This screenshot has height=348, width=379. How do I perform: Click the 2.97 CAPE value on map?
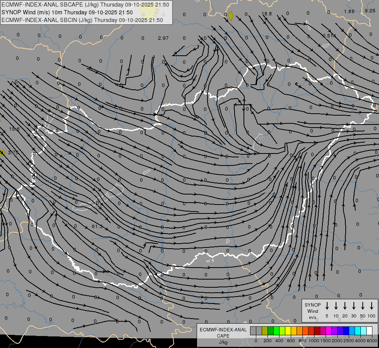tap(163, 38)
